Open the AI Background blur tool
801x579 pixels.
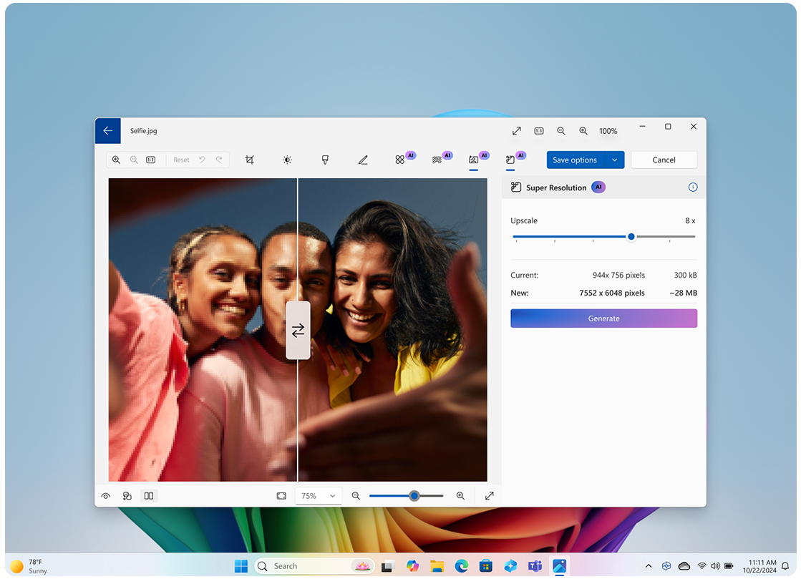tap(437, 160)
